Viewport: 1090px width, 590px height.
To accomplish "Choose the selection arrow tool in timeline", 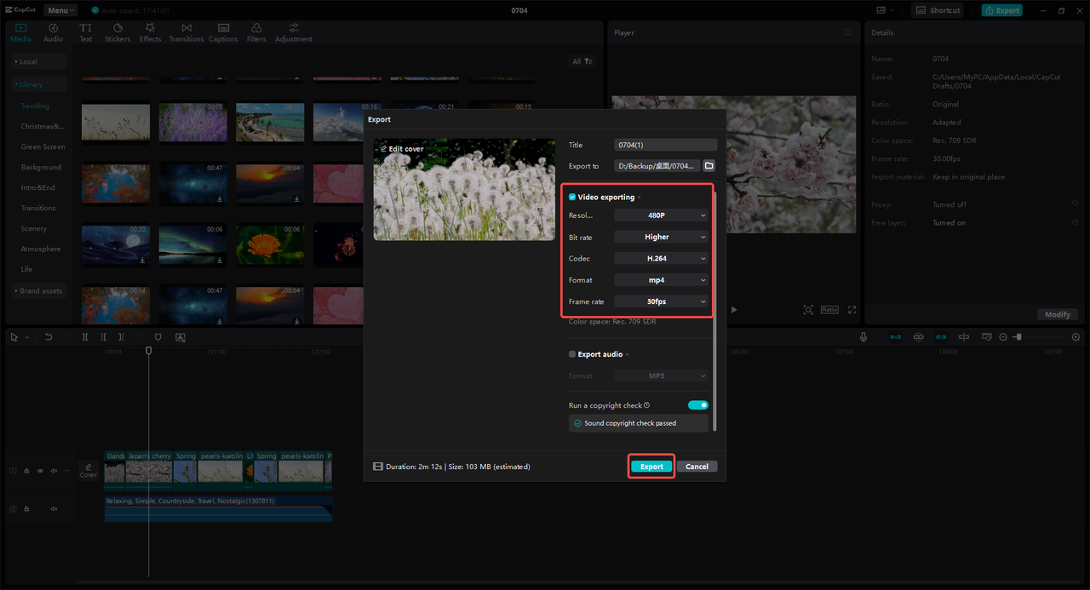I will click(x=14, y=337).
